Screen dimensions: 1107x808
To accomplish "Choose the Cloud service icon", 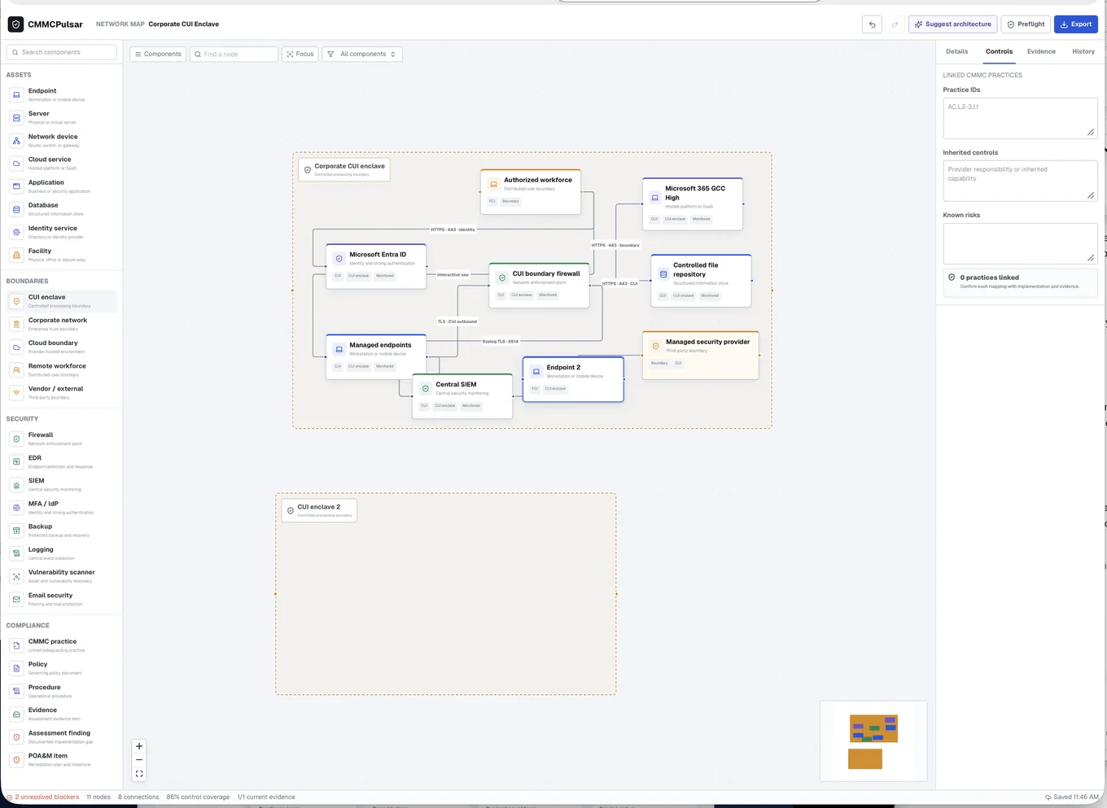I will pos(16,164).
